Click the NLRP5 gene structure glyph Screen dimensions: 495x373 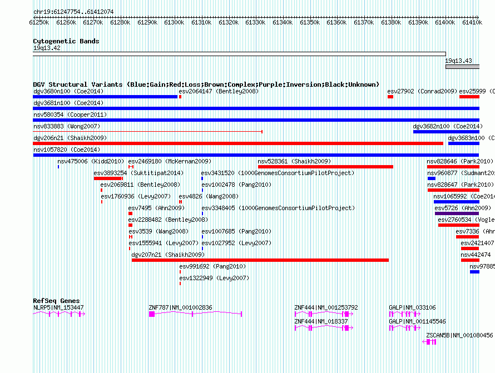click(x=59, y=314)
